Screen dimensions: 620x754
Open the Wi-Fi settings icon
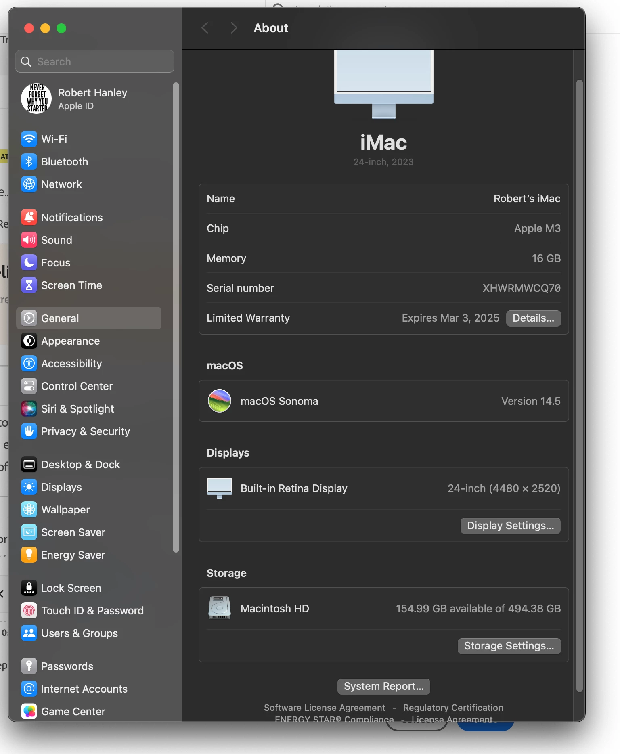29,139
